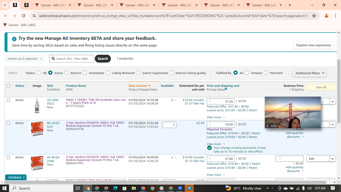
Task: Tick the select-all checkbox in table header
Action: pyautogui.click(x=8, y=86)
